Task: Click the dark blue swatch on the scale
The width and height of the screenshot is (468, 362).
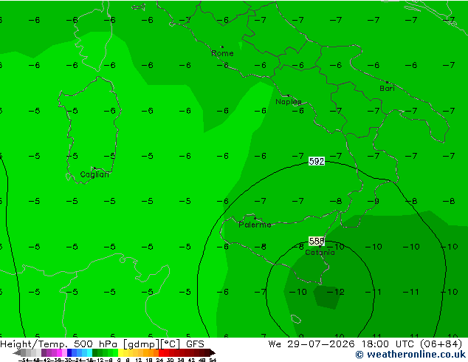Action: (x=69, y=352)
